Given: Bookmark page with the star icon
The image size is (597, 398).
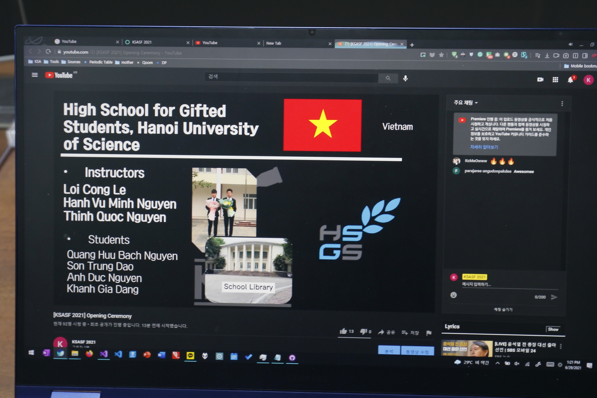Looking at the screenshot, I should (441, 55).
